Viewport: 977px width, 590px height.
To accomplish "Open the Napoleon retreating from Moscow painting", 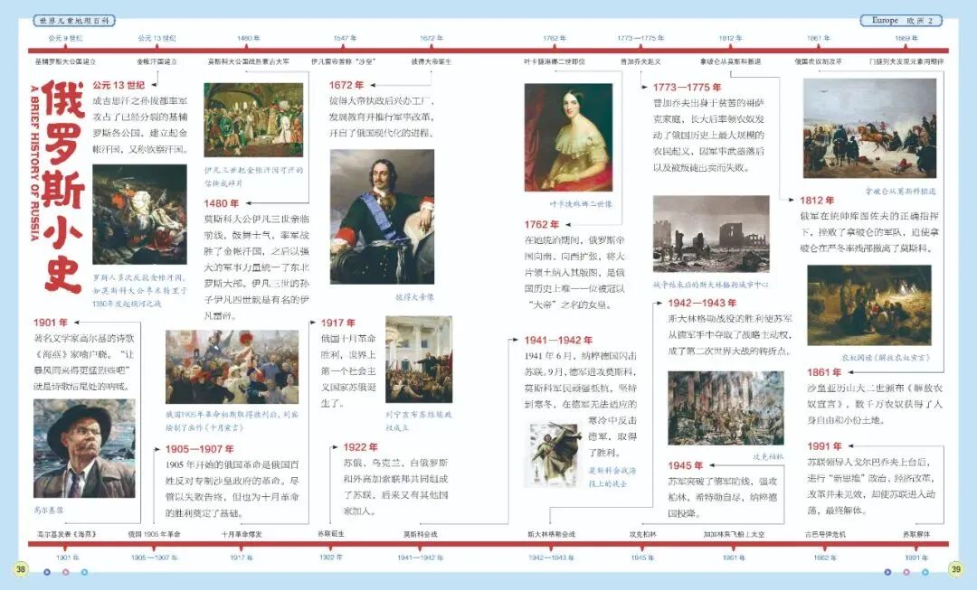I will [870, 128].
